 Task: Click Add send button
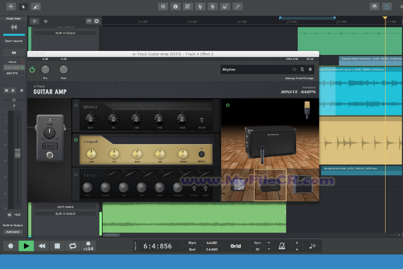(13, 231)
